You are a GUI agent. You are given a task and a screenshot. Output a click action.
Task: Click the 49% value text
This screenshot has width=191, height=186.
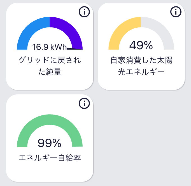pos(141,45)
